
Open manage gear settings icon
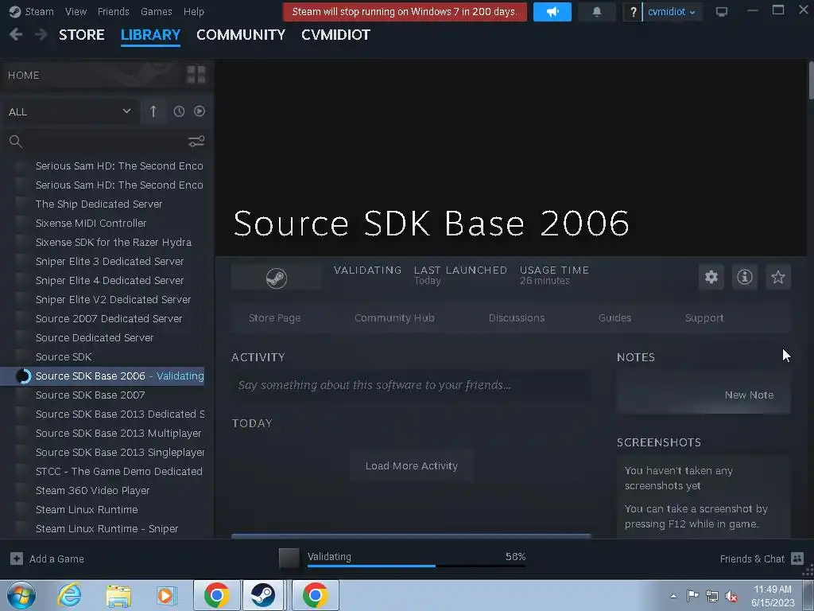point(711,277)
